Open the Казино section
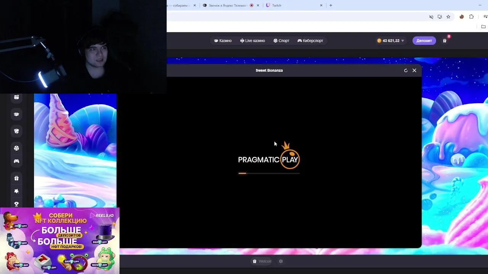The width and height of the screenshot is (488, 274). coord(223,41)
